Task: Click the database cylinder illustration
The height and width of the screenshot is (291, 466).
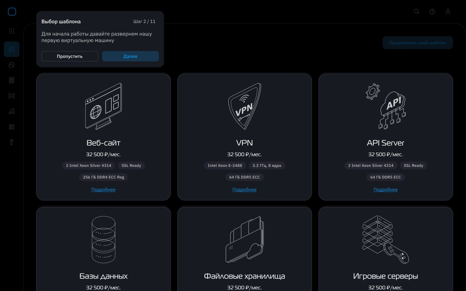Action: [x=103, y=239]
